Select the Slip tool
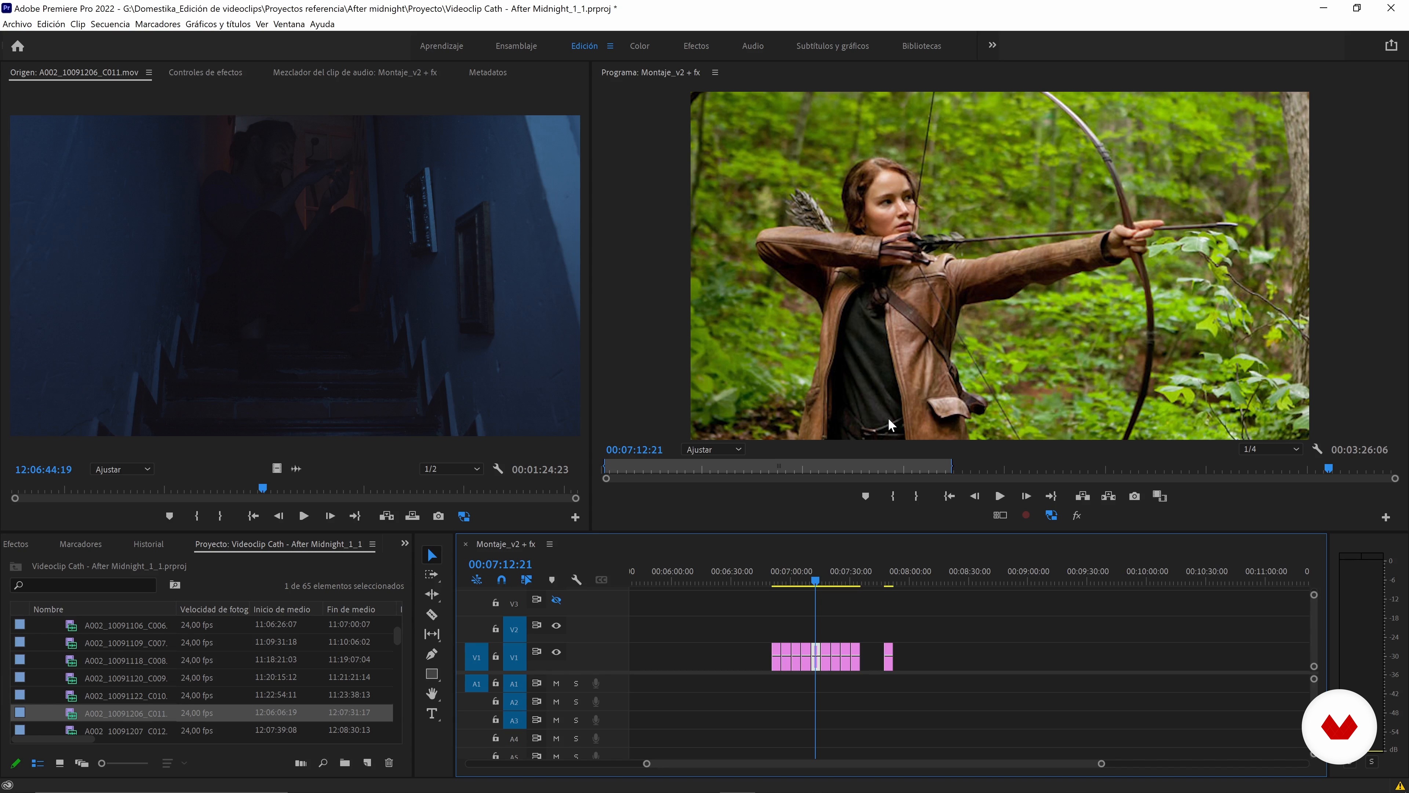Viewport: 1409px width, 793px height. (x=432, y=634)
